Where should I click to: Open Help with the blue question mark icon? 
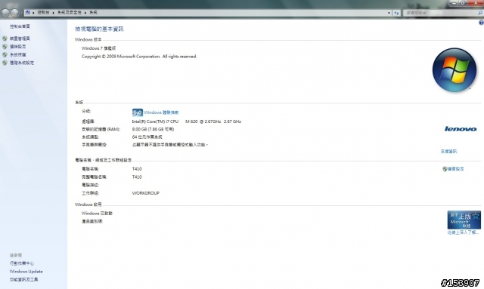click(x=481, y=23)
